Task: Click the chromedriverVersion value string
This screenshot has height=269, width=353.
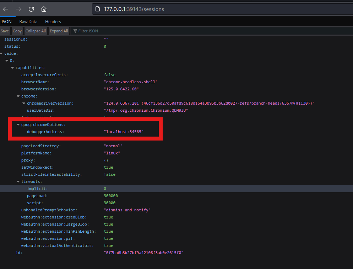Action: click(x=209, y=103)
